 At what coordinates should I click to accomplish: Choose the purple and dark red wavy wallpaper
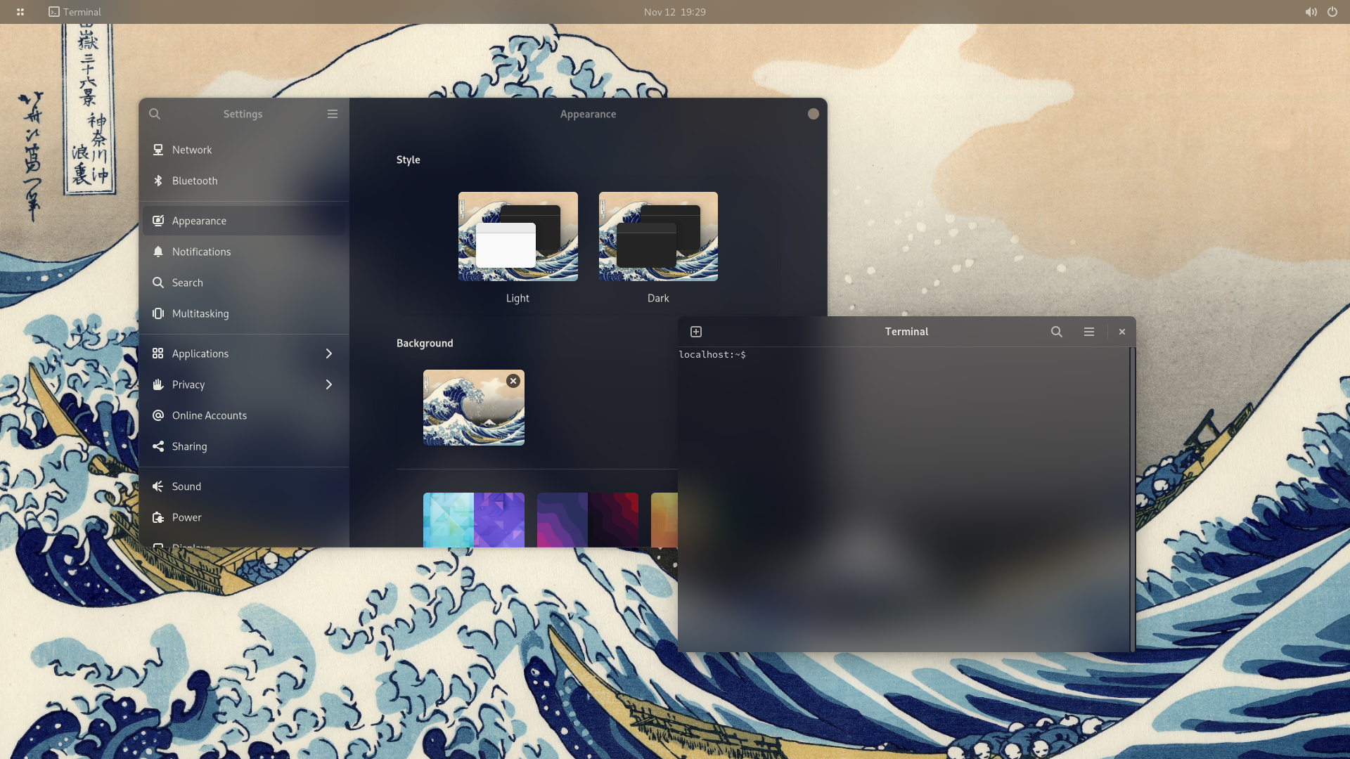point(588,520)
